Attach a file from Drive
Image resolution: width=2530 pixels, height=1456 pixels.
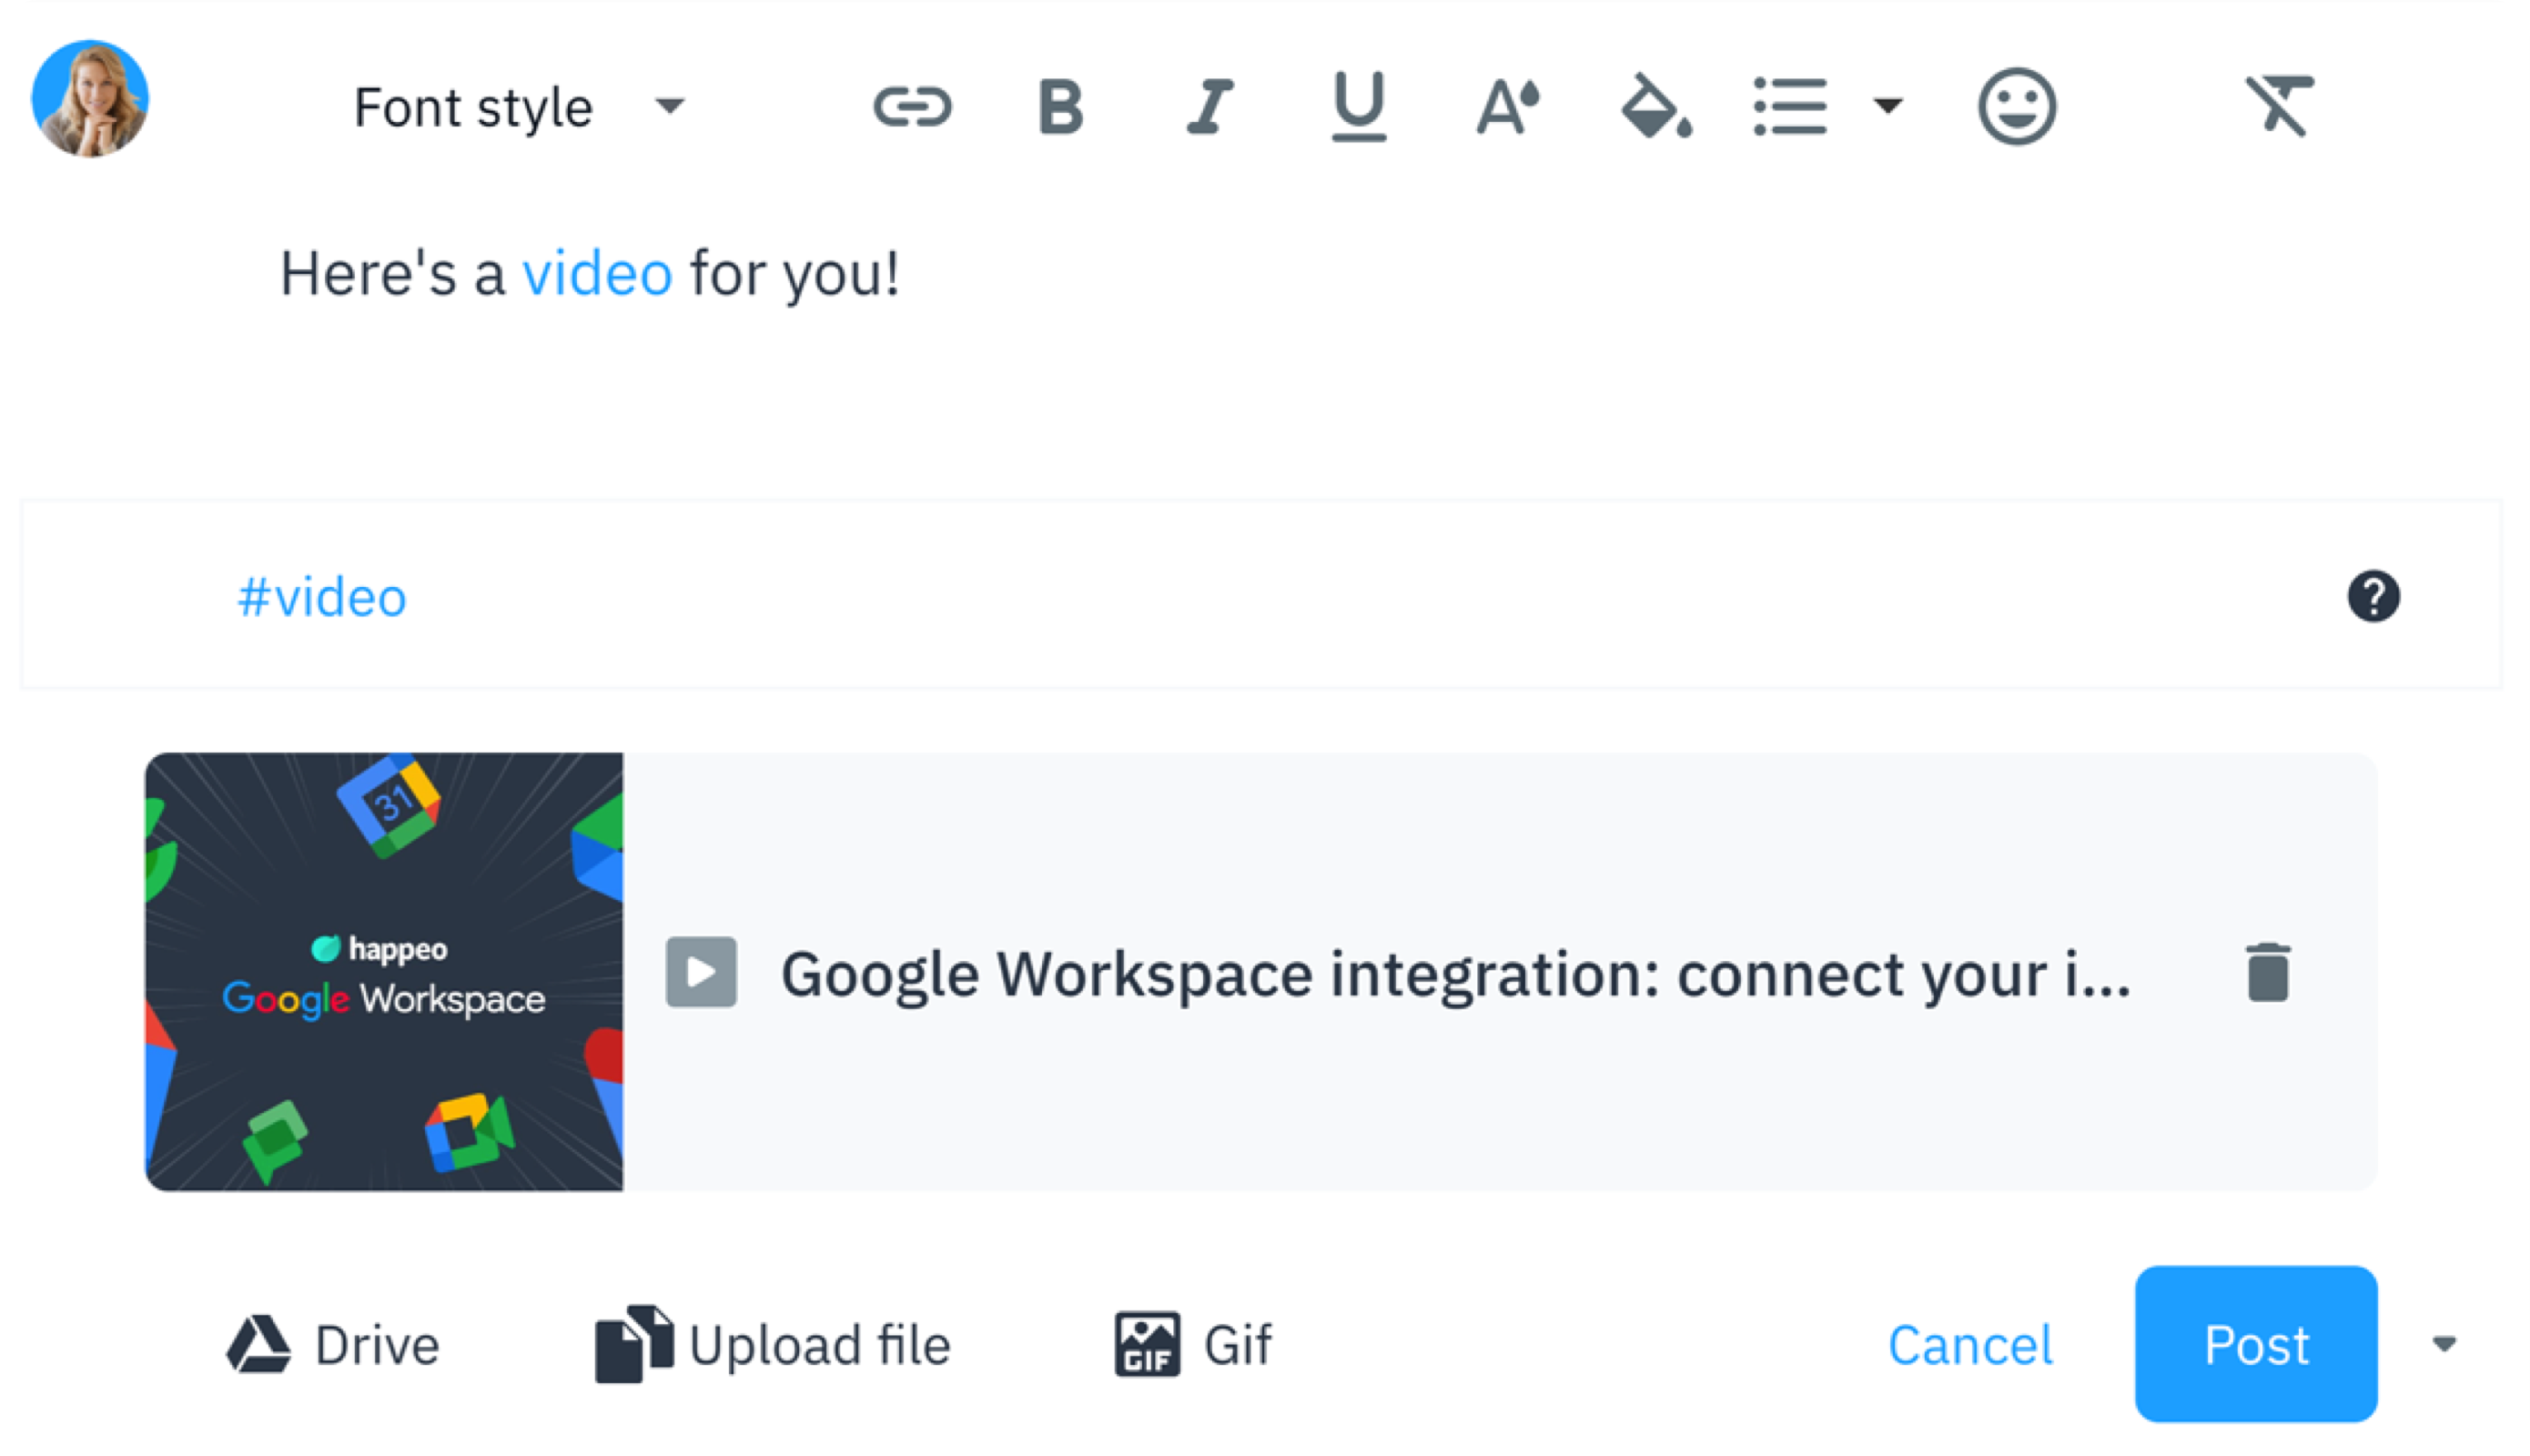(333, 1344)
